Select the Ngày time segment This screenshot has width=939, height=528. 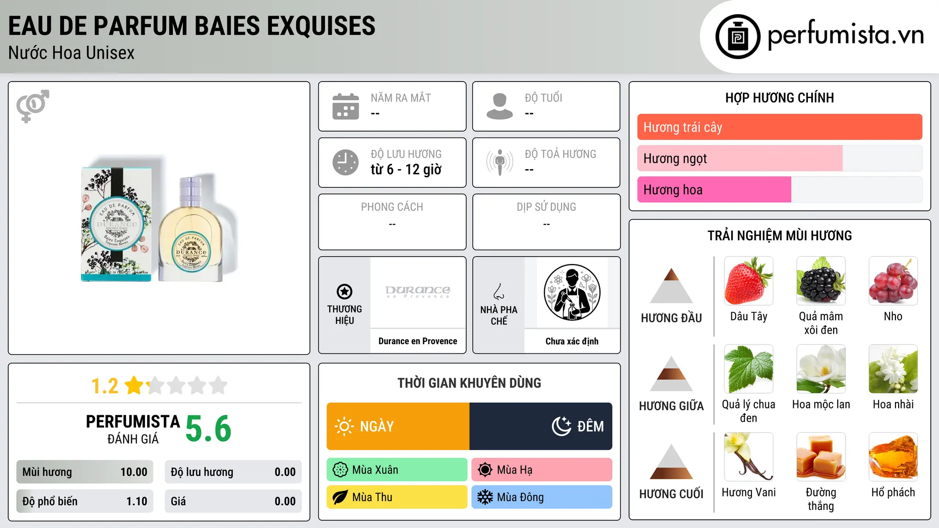(398, 426)
